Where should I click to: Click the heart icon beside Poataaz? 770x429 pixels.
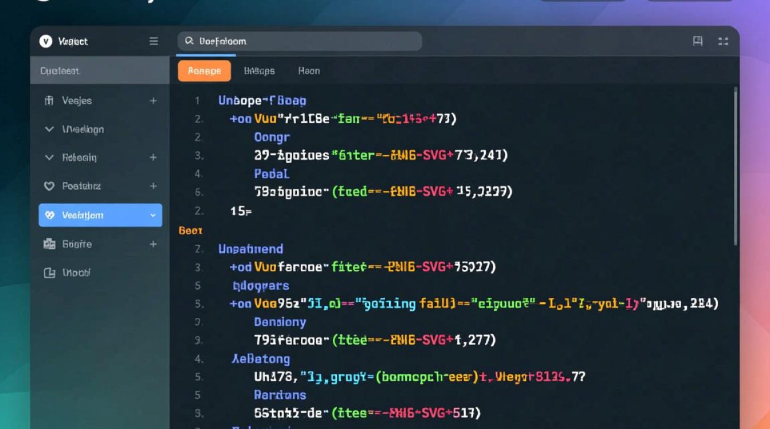pos(49,186)
